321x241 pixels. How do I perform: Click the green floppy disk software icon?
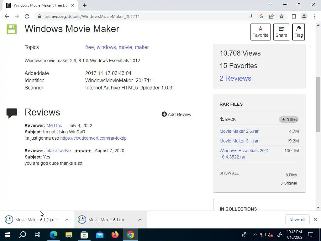12,29
